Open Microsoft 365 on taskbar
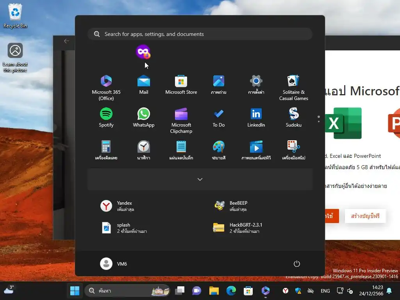Screen dimensions: 400x300 265,291
